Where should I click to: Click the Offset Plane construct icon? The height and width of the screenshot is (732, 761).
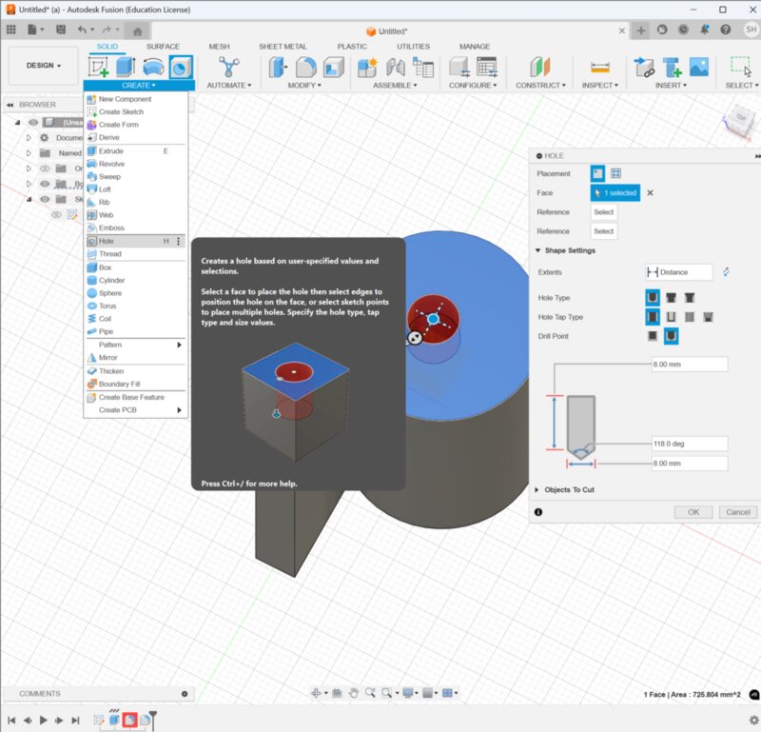click(539, 67)
